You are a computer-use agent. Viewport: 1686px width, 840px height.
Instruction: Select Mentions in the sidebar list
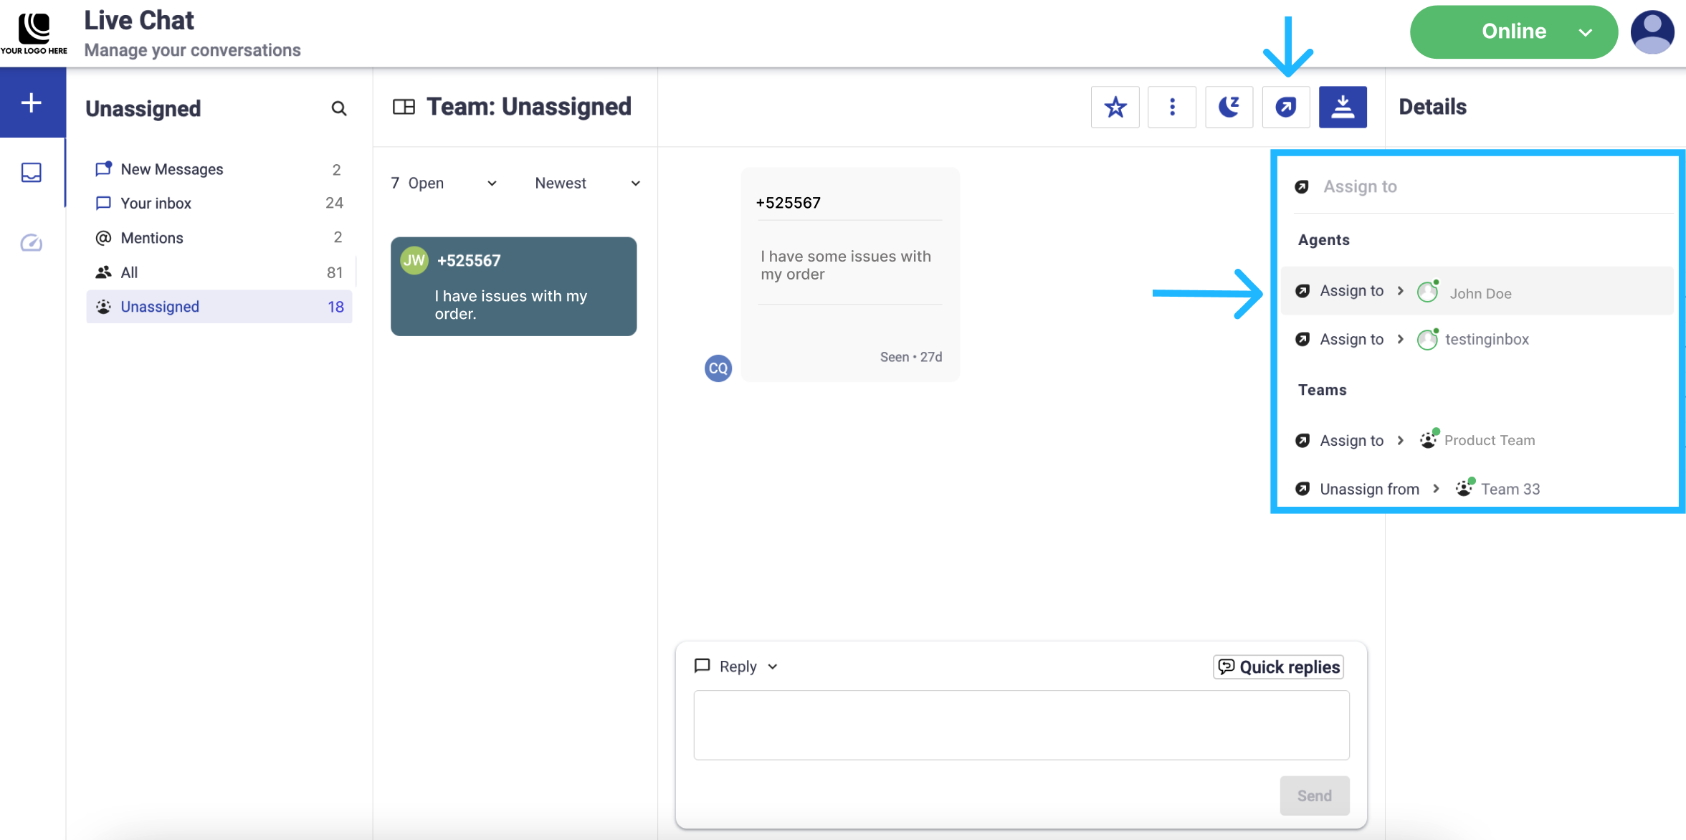[152, 238]
